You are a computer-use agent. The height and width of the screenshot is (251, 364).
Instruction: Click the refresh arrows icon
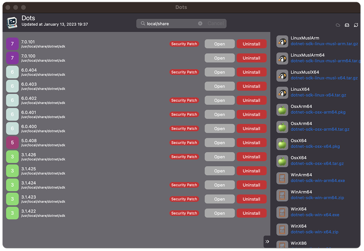(x=356, y=25)
